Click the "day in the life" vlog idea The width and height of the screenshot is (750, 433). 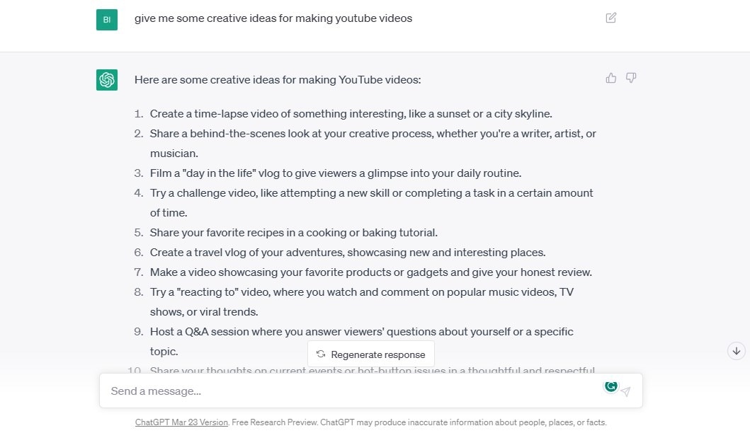tap(336, 173)
